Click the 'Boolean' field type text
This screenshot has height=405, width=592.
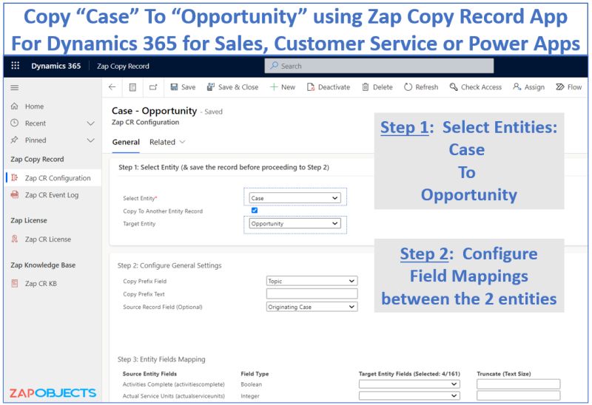click(x=251, y=384)
